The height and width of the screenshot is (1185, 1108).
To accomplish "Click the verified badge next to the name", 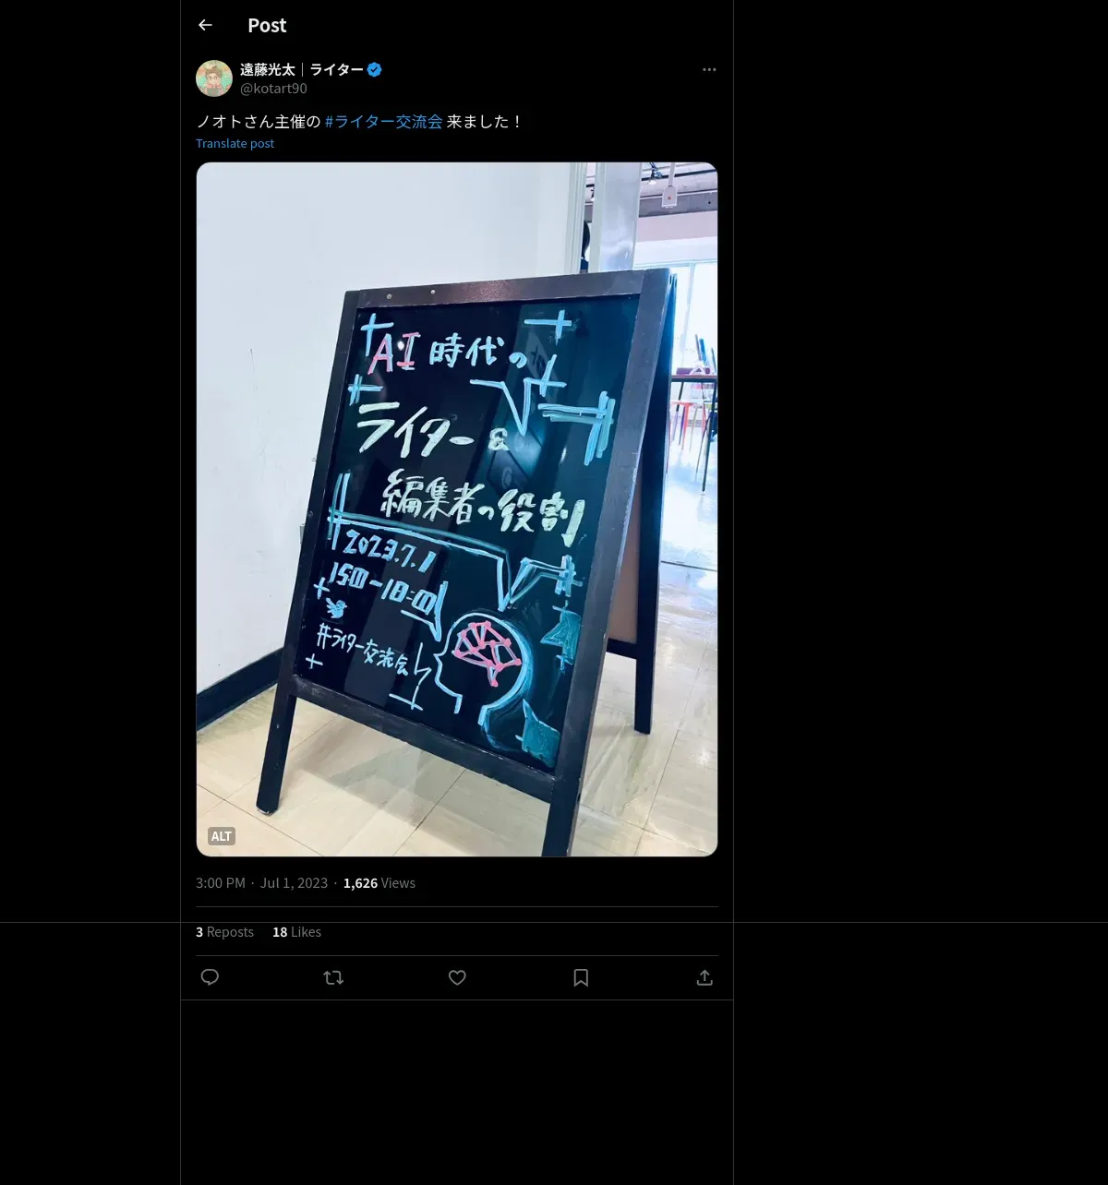I will tap(375, 69).
